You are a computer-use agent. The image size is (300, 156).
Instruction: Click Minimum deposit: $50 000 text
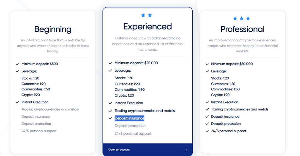[x=232, y=64]
